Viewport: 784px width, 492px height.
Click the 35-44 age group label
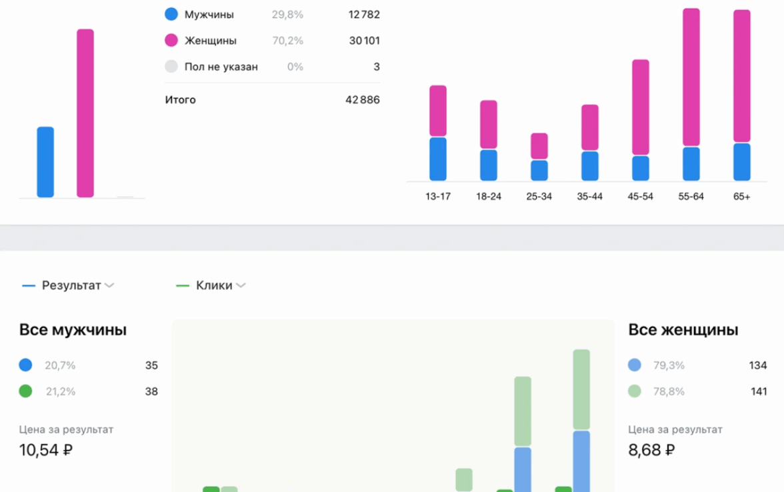(589, 197)
